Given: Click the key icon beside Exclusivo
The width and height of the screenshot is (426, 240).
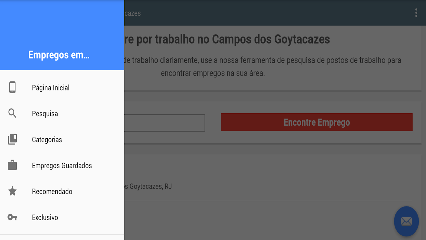Looking at the screenshot, I should tap(12, 217).
